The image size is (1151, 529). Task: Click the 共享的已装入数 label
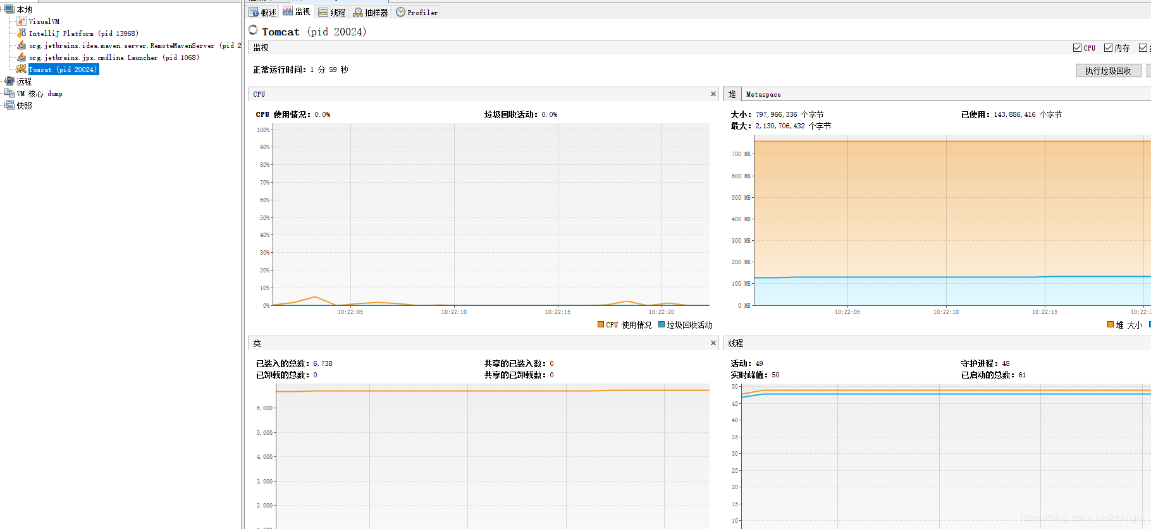[515, 363]
